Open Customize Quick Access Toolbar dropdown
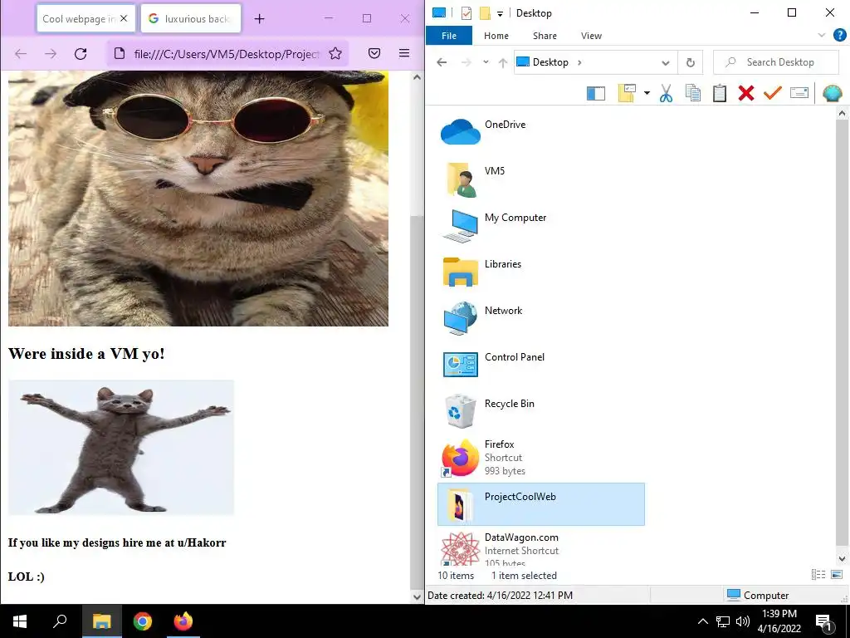Screen dimensions: 850x638 pyautogui.click(x=500, y=13)
